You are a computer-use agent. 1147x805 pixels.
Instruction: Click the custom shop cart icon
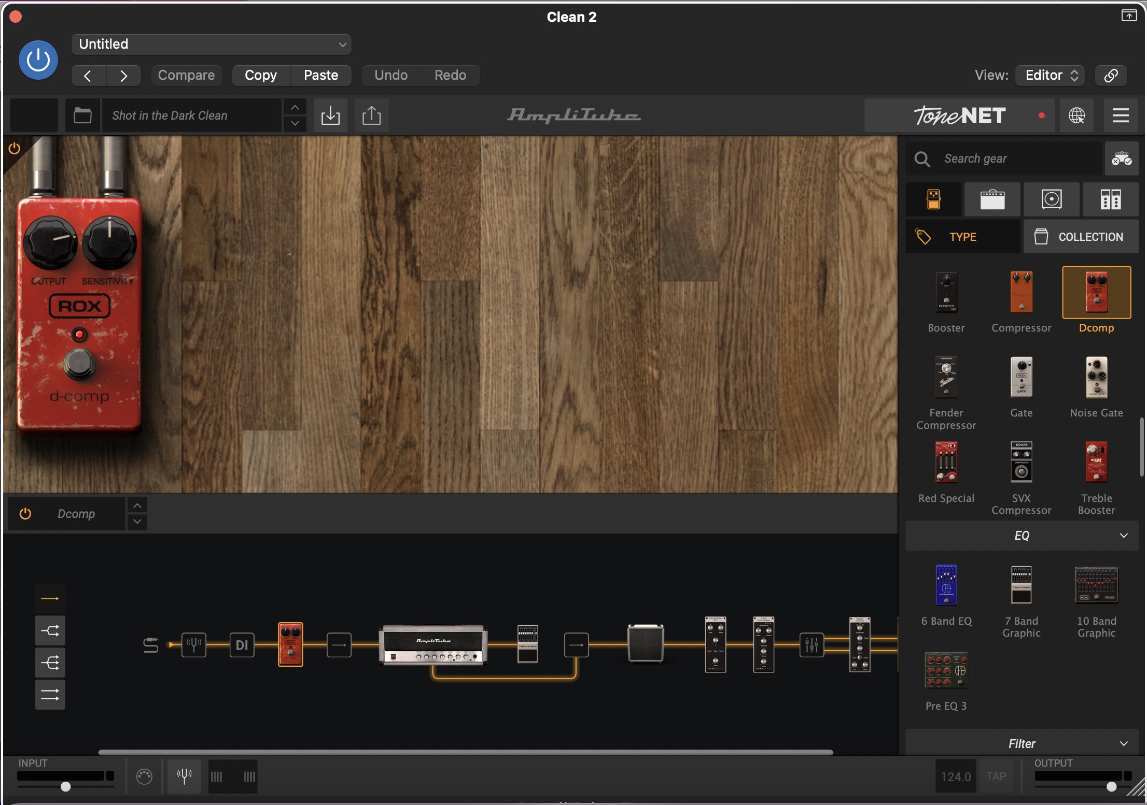(x=1121, y=159)
